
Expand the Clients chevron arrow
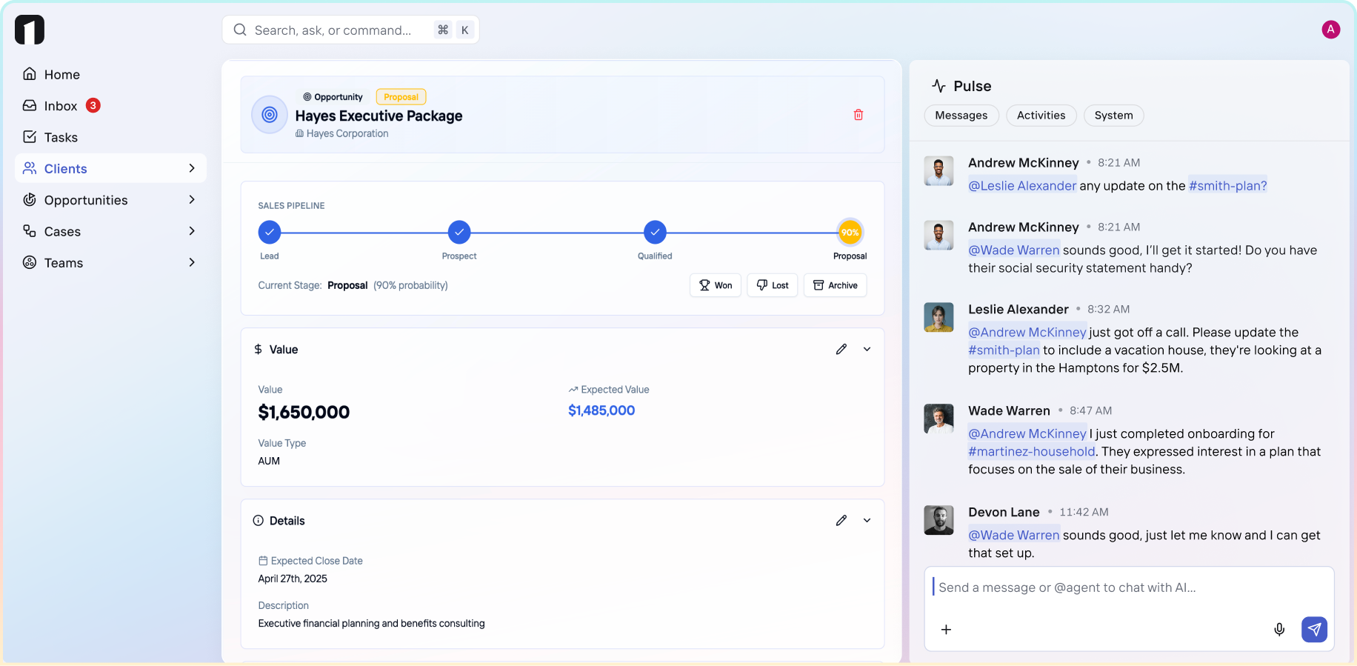tap(192, 168)
